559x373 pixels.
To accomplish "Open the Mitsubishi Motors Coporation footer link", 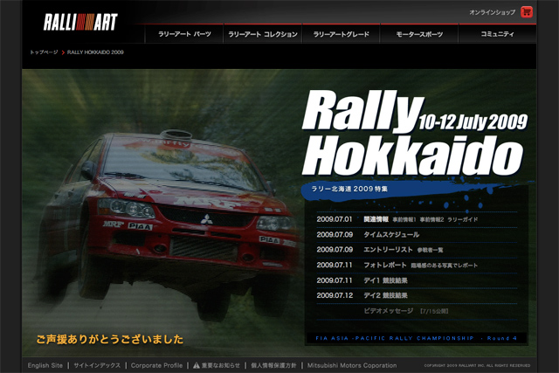I will (x=352, y=365).
